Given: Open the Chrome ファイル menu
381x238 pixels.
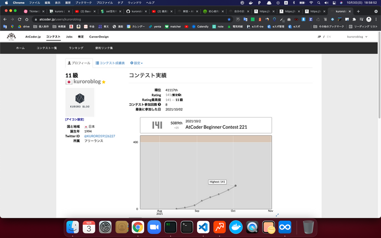Looking at the screenshot, I should coord(34,3).
